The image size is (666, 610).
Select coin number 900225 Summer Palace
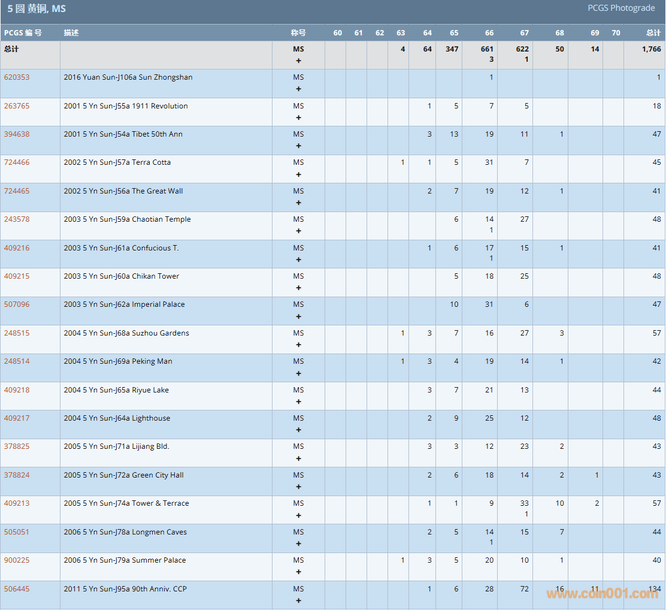[17, 560]
